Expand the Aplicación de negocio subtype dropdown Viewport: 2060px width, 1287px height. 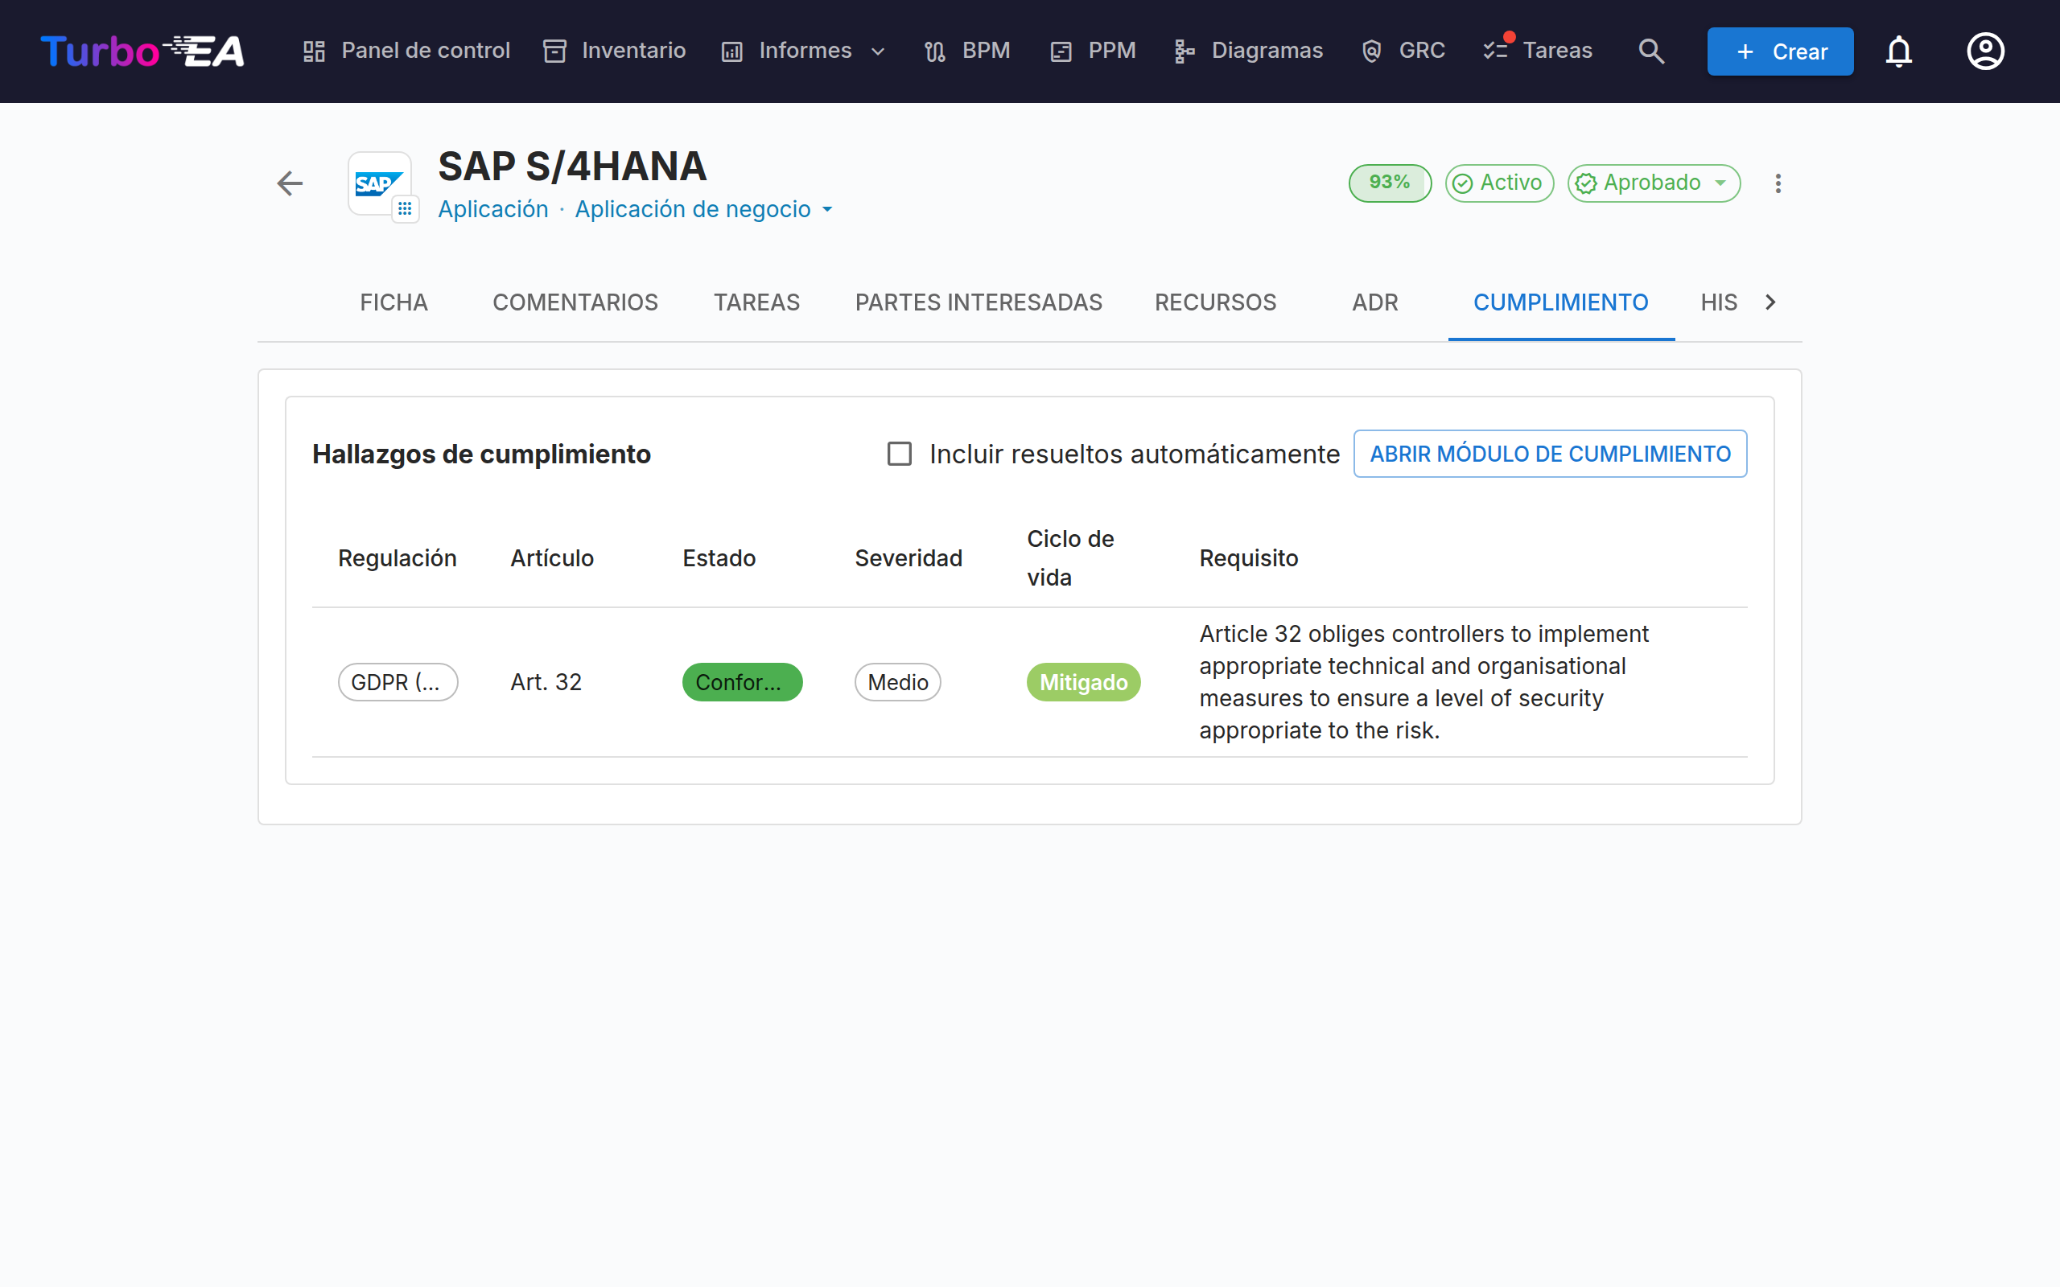pyautogui.click(x=705, y=209)
